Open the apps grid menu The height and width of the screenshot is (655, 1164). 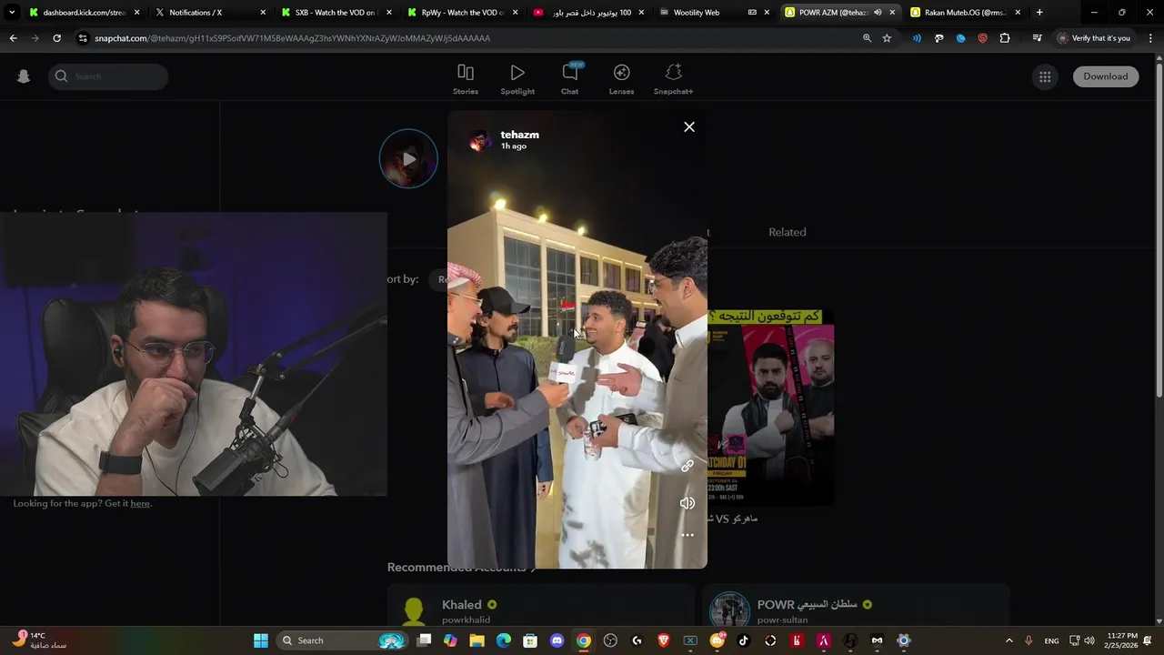coord(1045,76)
